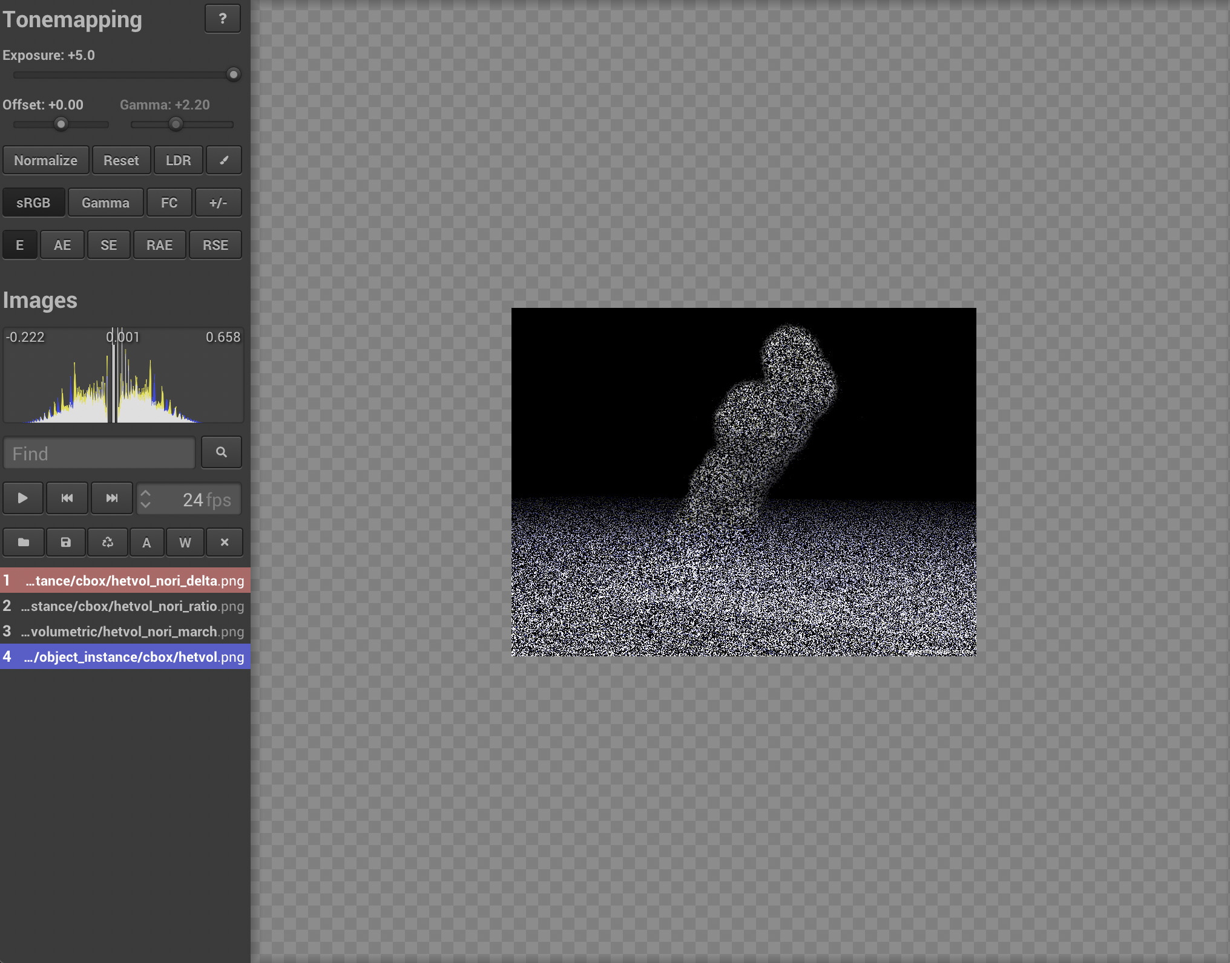Image resolution: width=1230 pixels, height=963 pixels.
Task: Select FC false-color mode
Action: tap(169, 203)
